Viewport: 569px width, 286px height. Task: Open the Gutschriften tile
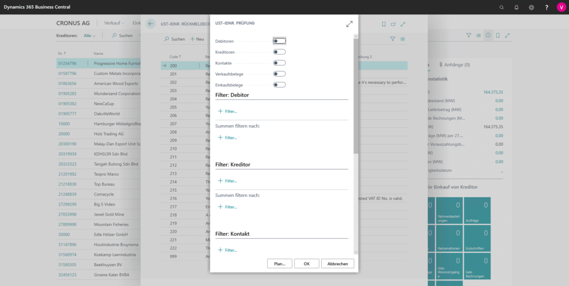pos(477,239)
